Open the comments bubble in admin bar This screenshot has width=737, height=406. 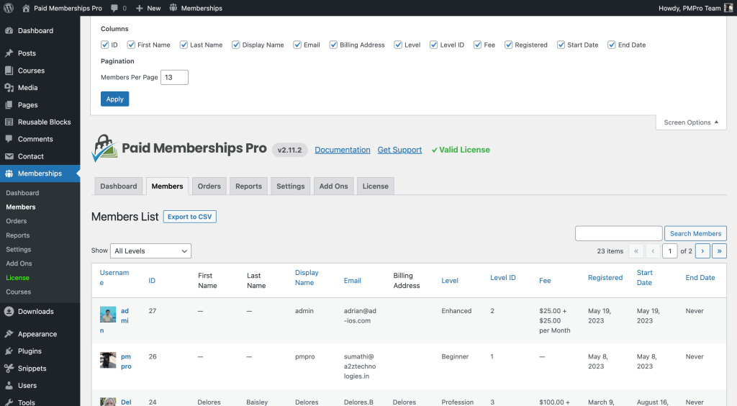[114, 8]
